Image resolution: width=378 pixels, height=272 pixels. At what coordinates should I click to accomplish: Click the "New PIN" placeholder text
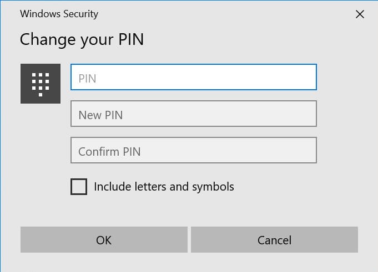point(100,115)
